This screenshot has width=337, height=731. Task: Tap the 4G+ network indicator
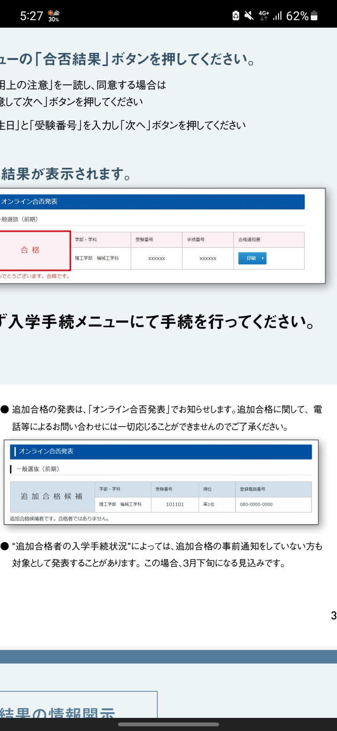point(264,16)
